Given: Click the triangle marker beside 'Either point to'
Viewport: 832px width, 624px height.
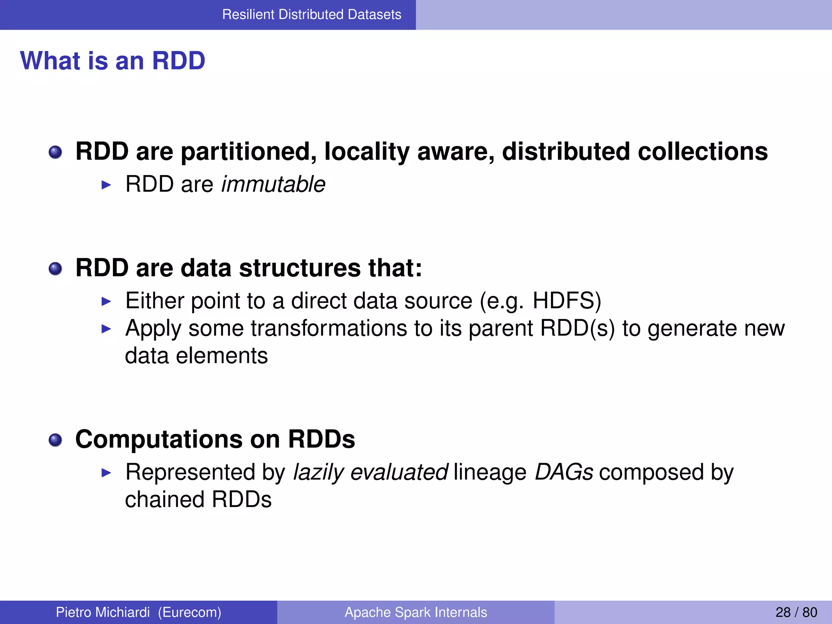Looking at the screenshot, I should point(106,301).
